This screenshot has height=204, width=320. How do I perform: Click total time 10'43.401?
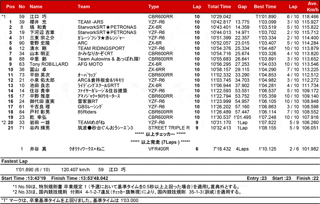(x=221, y=27)
